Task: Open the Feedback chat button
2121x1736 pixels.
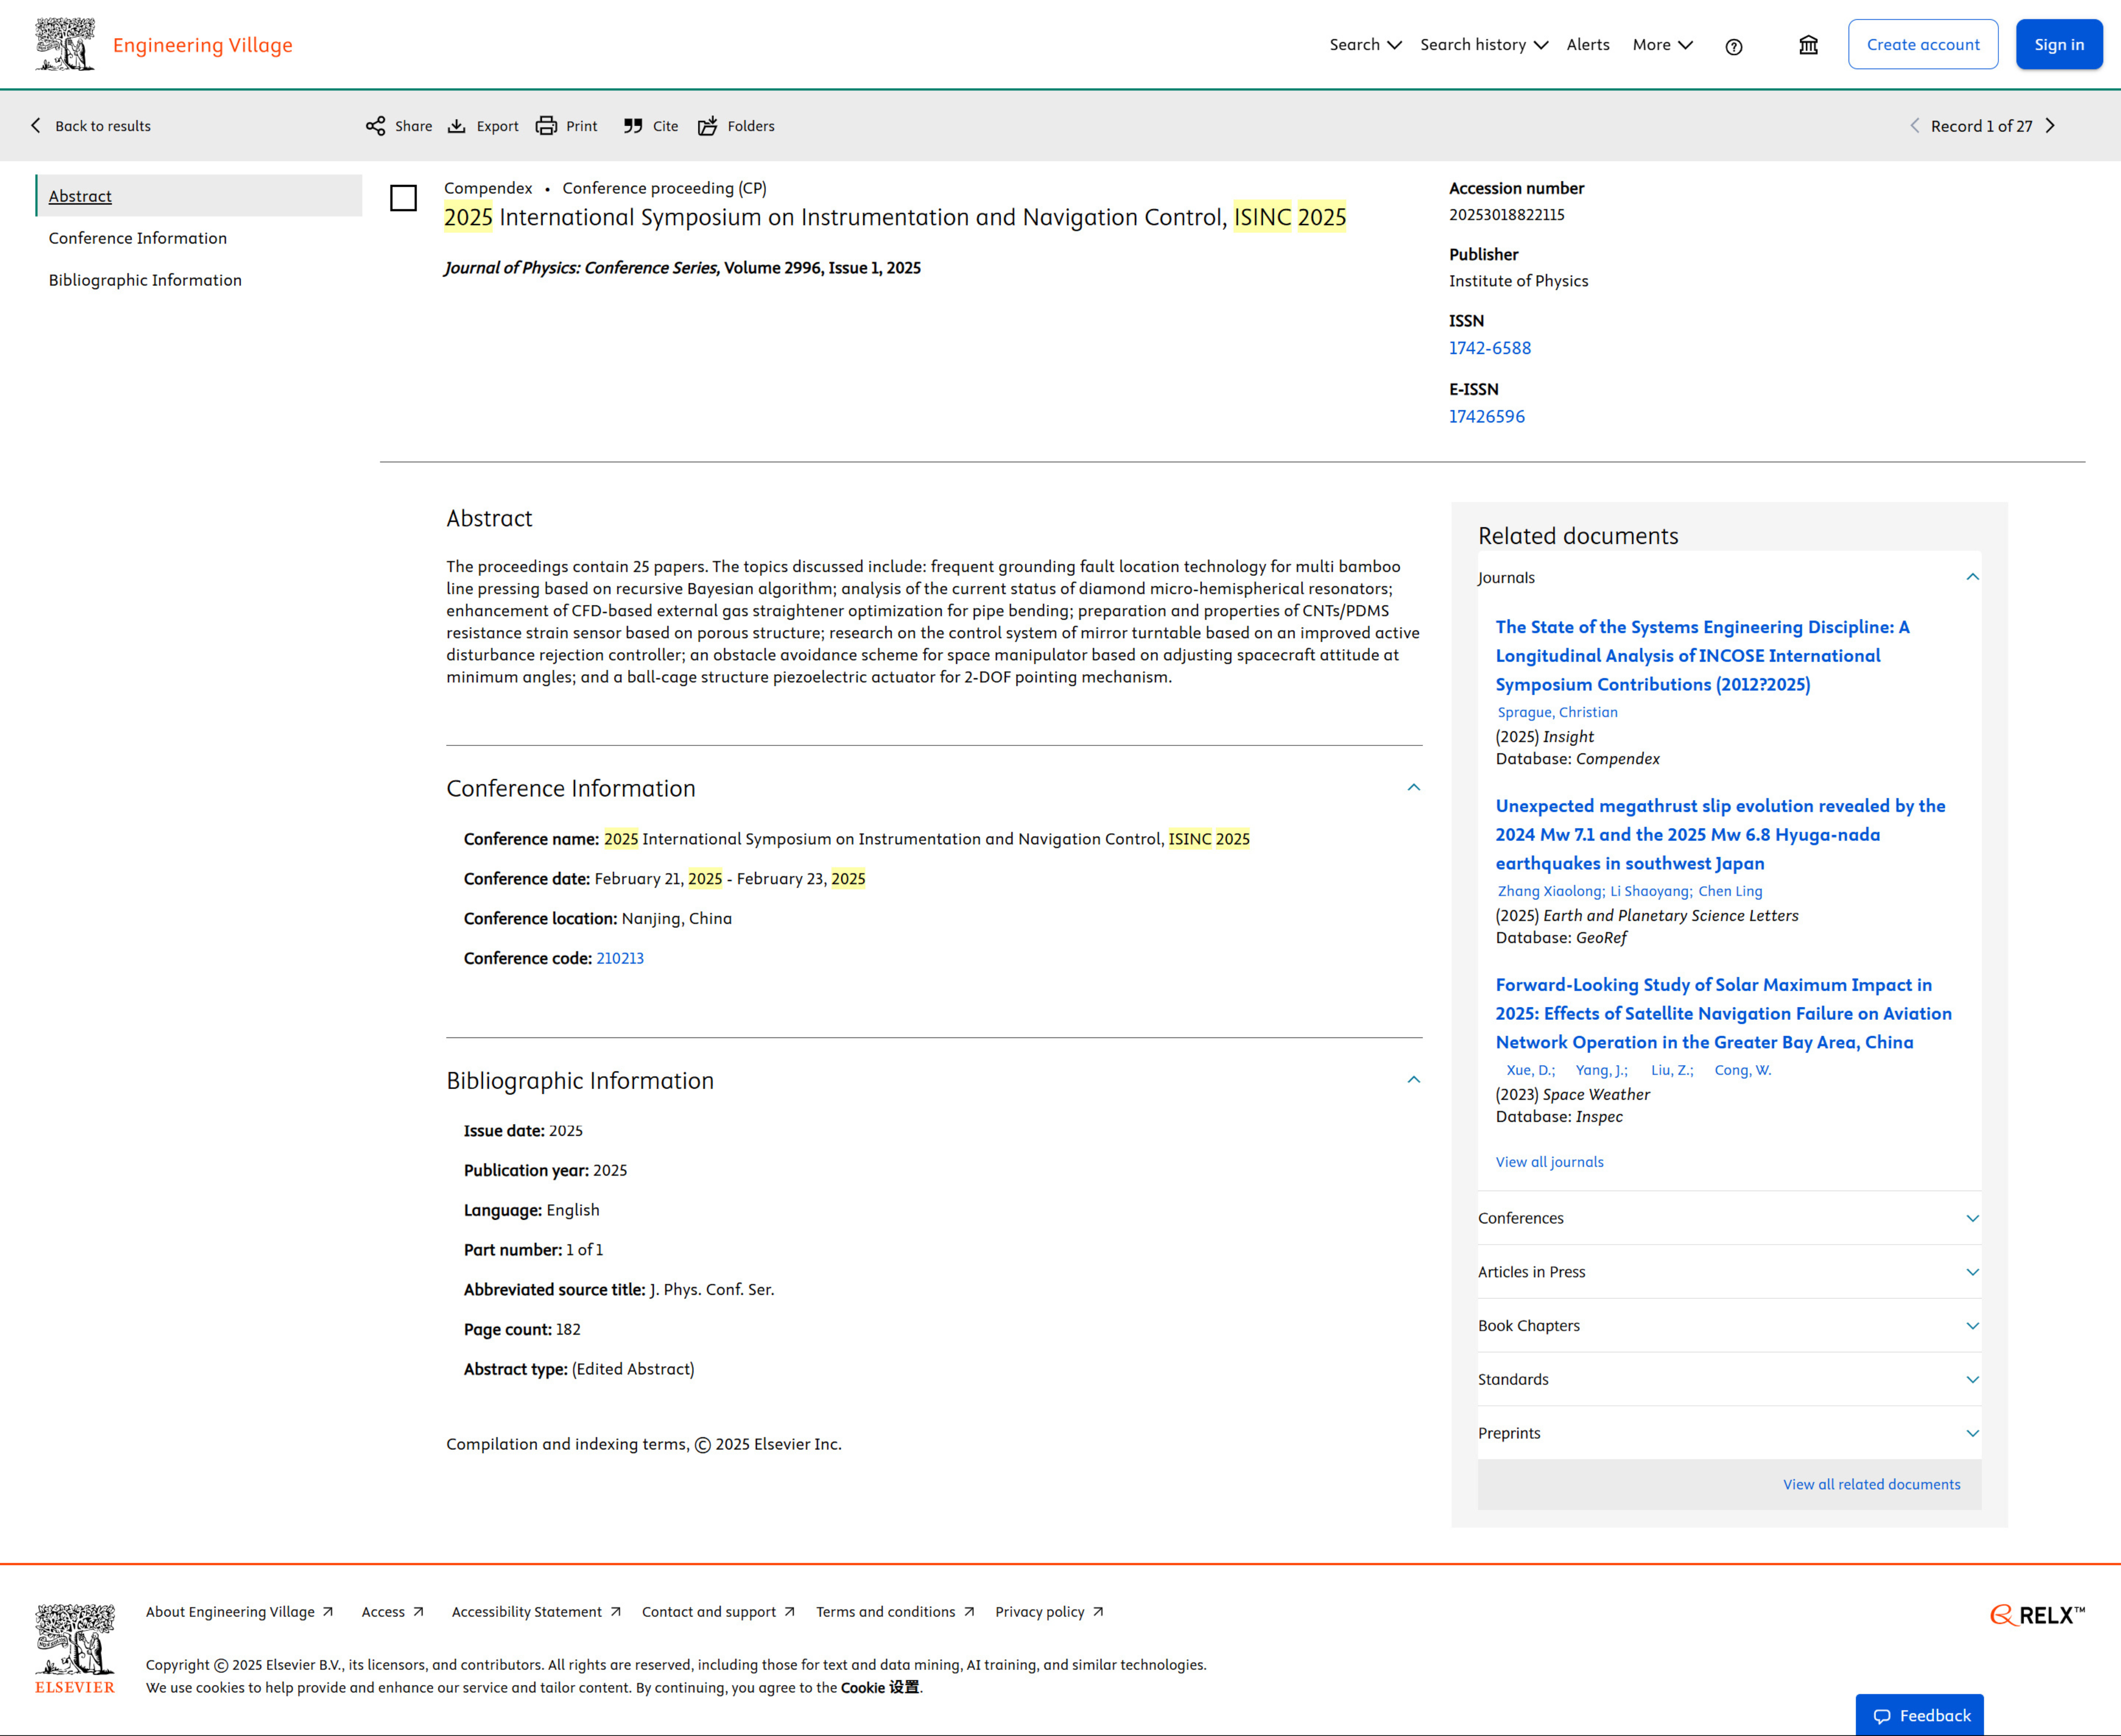Action: 1919,1715
